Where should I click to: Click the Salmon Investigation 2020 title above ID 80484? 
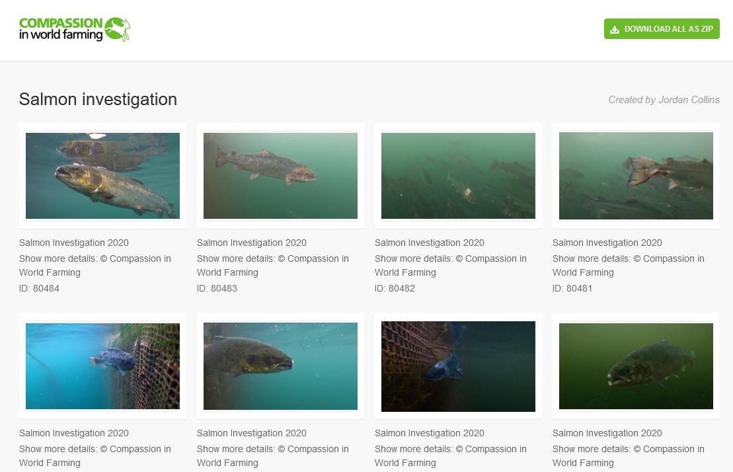click(x=74, y=243)
